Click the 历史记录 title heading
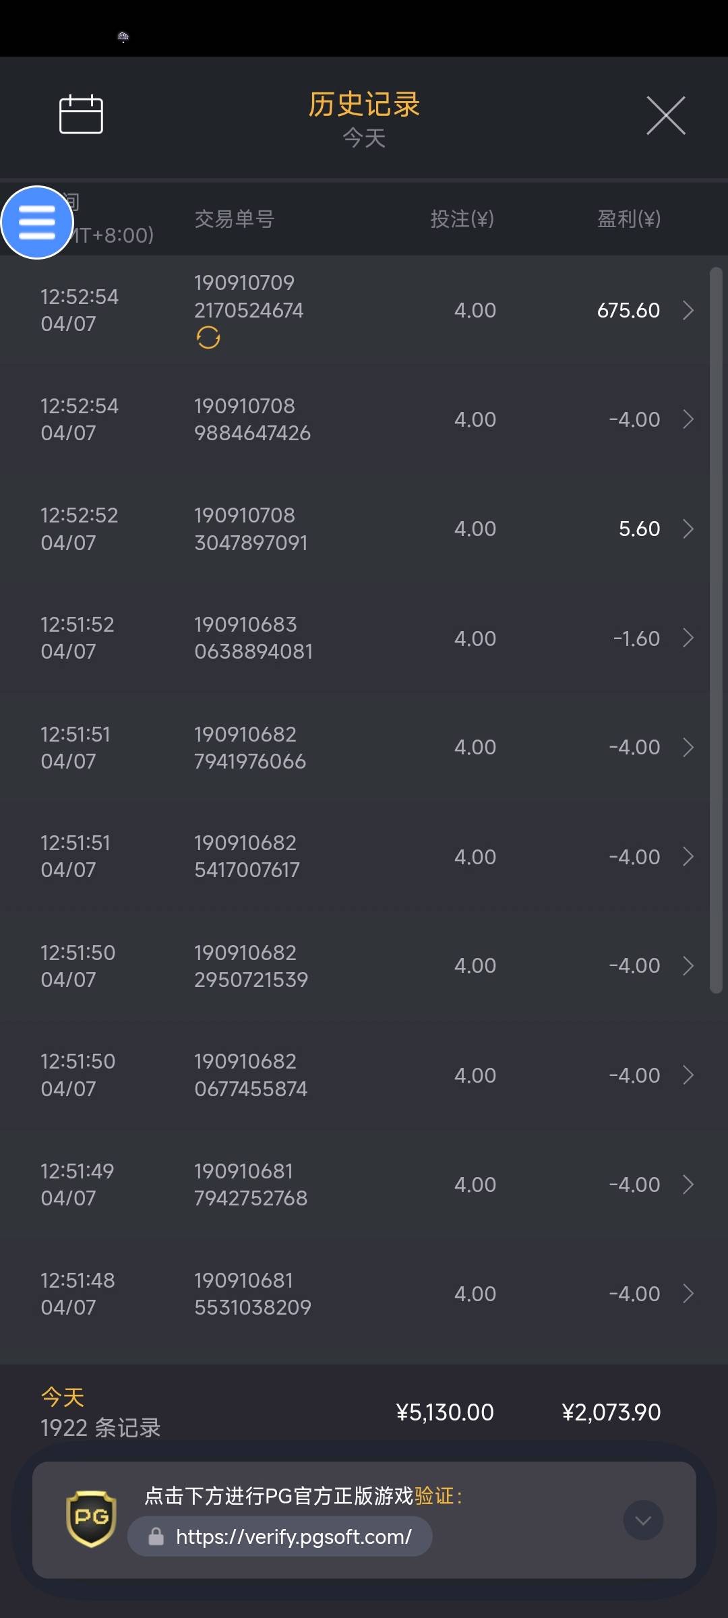 364,104
